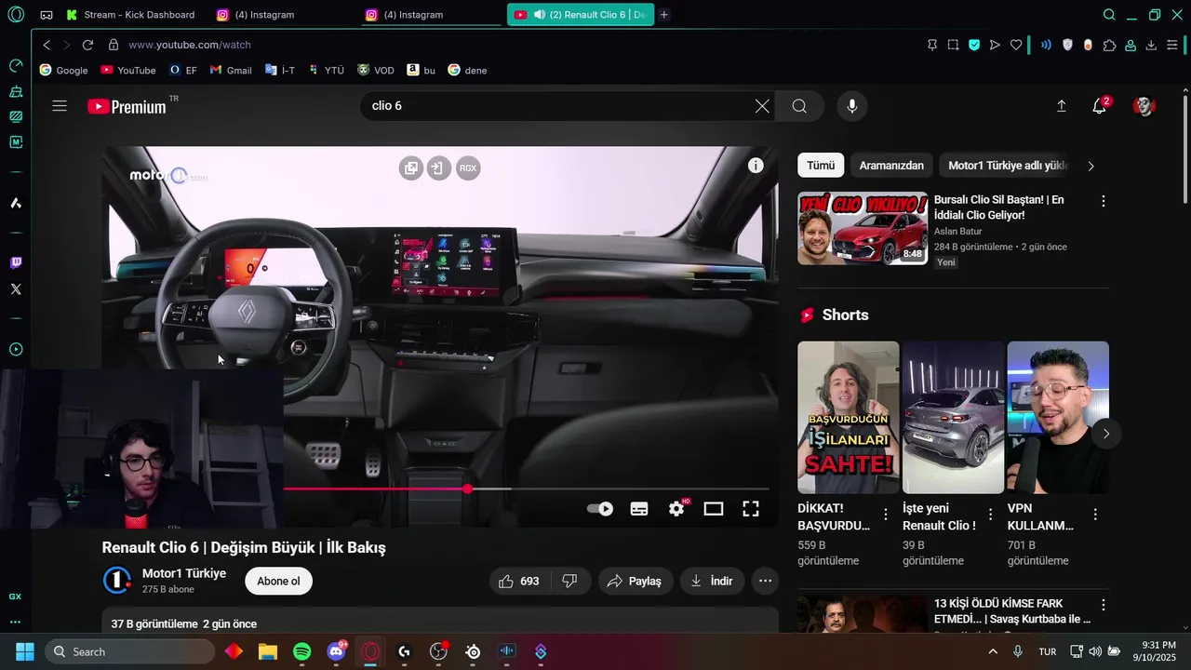This screenshot has width=1191, height=670.
Task: Open Bursalı Clio Sil Baştan video thumbnail
Action: click(863, 229)
